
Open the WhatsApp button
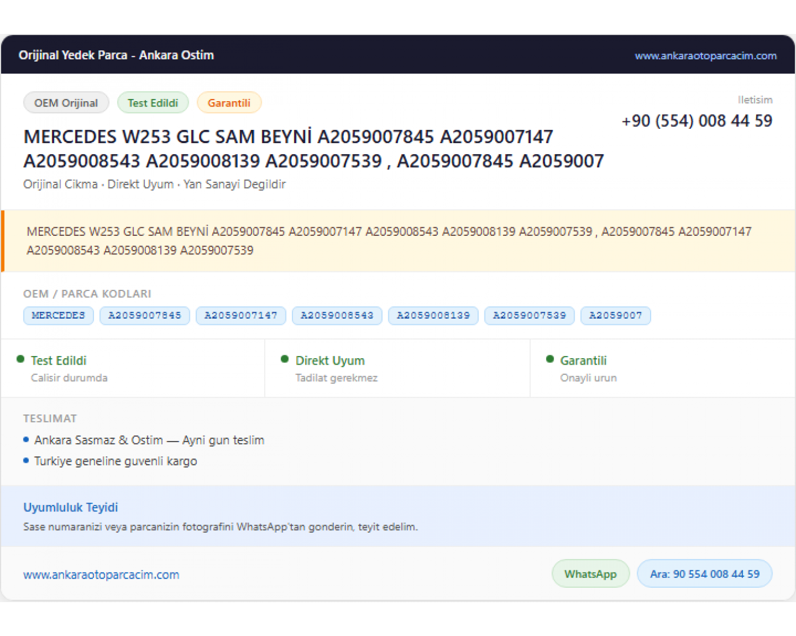pyautogui.click(x=591, y=574)
